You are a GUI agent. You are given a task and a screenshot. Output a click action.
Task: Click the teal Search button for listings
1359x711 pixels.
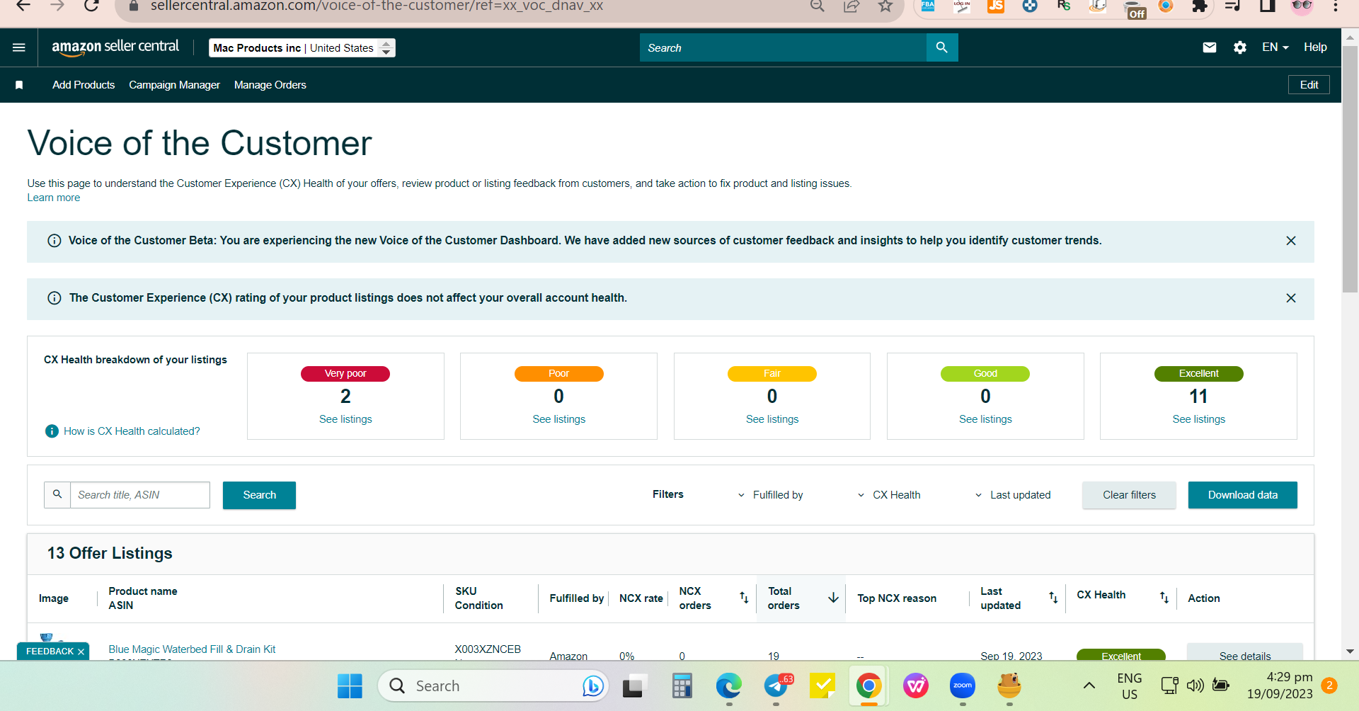click(259, 495)
